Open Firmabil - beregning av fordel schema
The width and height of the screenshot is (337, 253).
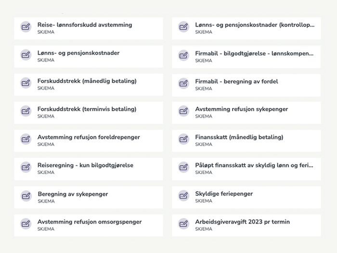pyautogui.click(x=236, y=81)
